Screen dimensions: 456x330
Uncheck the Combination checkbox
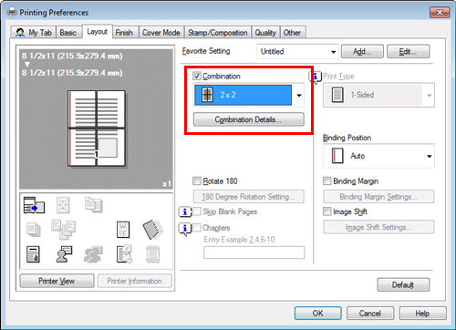tap(197, 76)
